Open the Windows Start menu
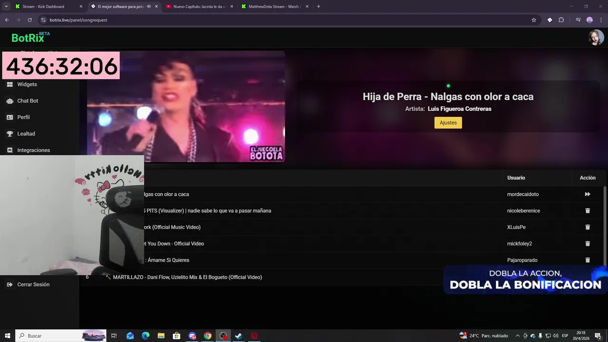608x342 pixels. tap(8, 336)
